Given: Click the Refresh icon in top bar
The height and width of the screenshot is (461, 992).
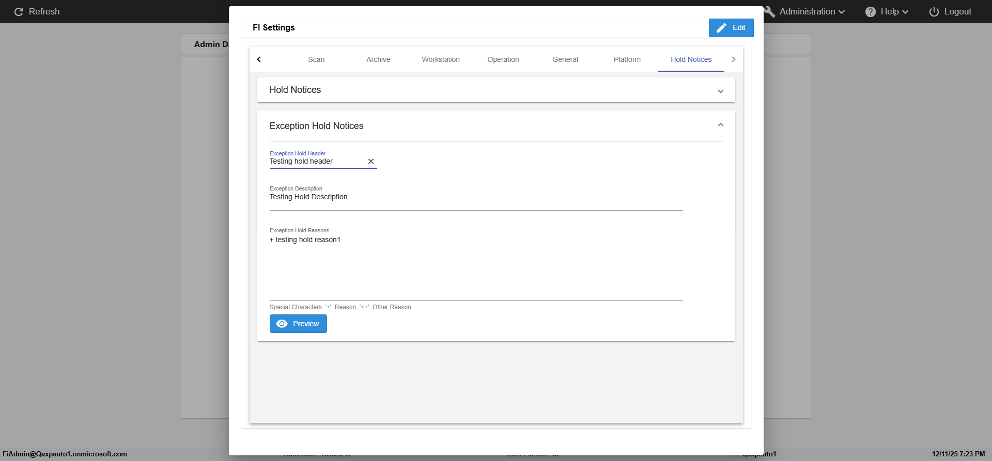Looking at the screenshot, I should [19, 12].
